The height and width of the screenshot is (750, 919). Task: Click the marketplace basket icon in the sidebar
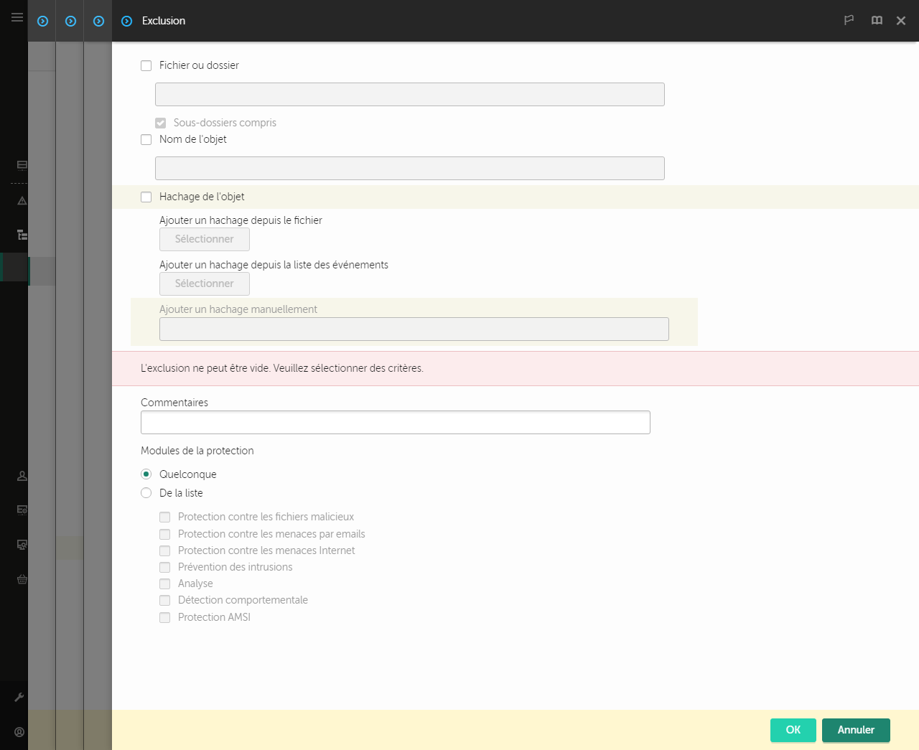pyautogui.click(x=22, y=580)
